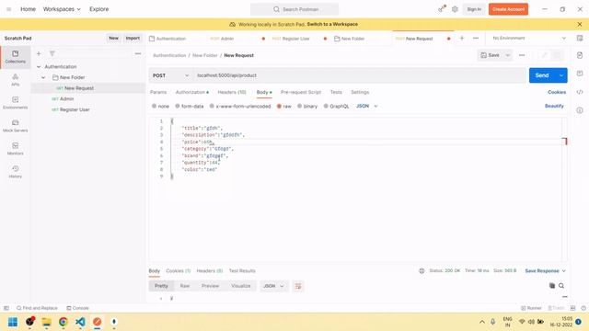The image size is (589, 331).
Task: Open the APIs sidebar panel
Action: coord(16,80)
